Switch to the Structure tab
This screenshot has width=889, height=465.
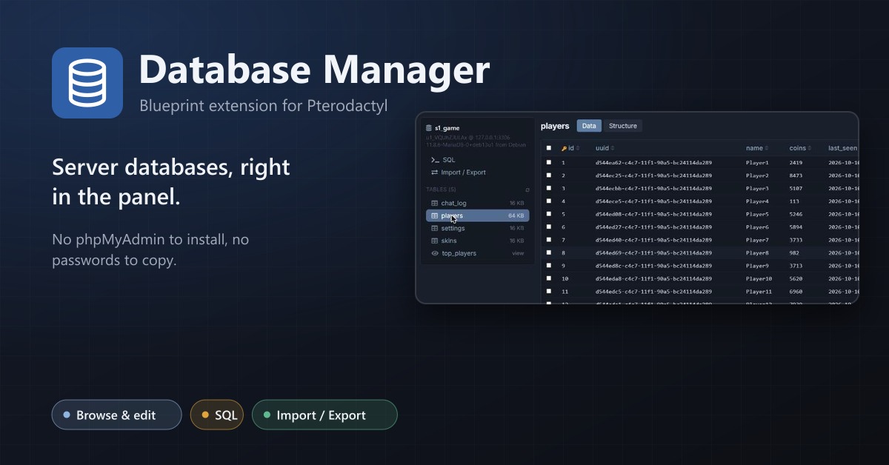coord(622,126)
